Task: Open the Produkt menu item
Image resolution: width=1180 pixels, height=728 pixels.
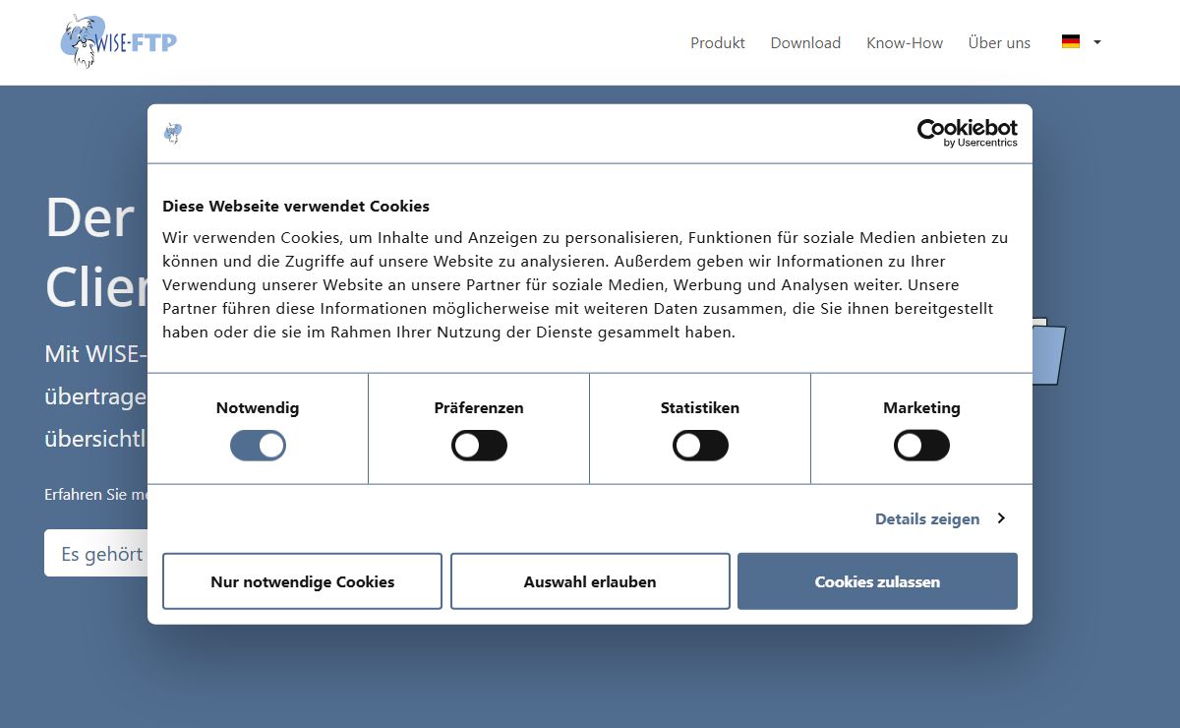Action: pyautogui.click(x=717, y=43)
